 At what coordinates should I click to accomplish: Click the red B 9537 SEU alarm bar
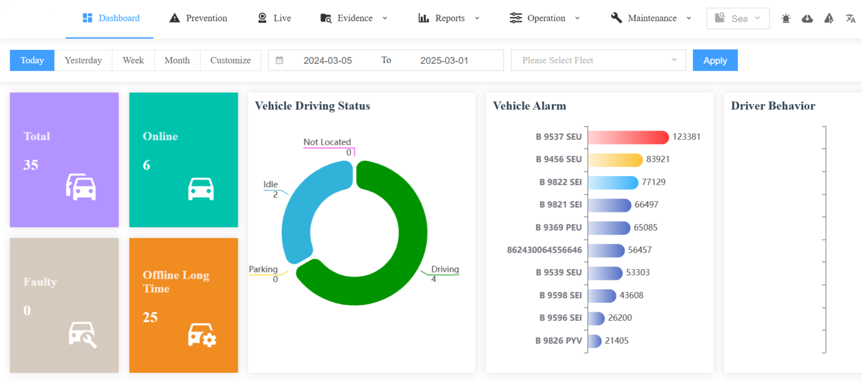coord(628,137)
